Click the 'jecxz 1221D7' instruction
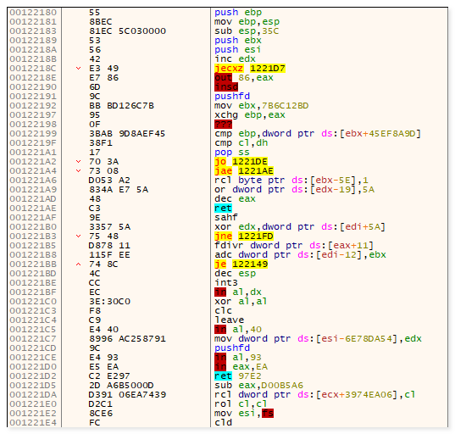Viewport: 455px width, 434px height. [x=250, y=69]
